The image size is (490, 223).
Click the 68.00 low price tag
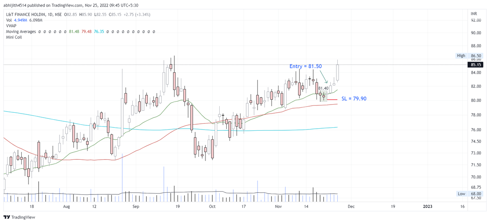point(476,194)
